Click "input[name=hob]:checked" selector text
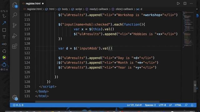The width and height of the screenshot is (200, 112). pos(86,24)
